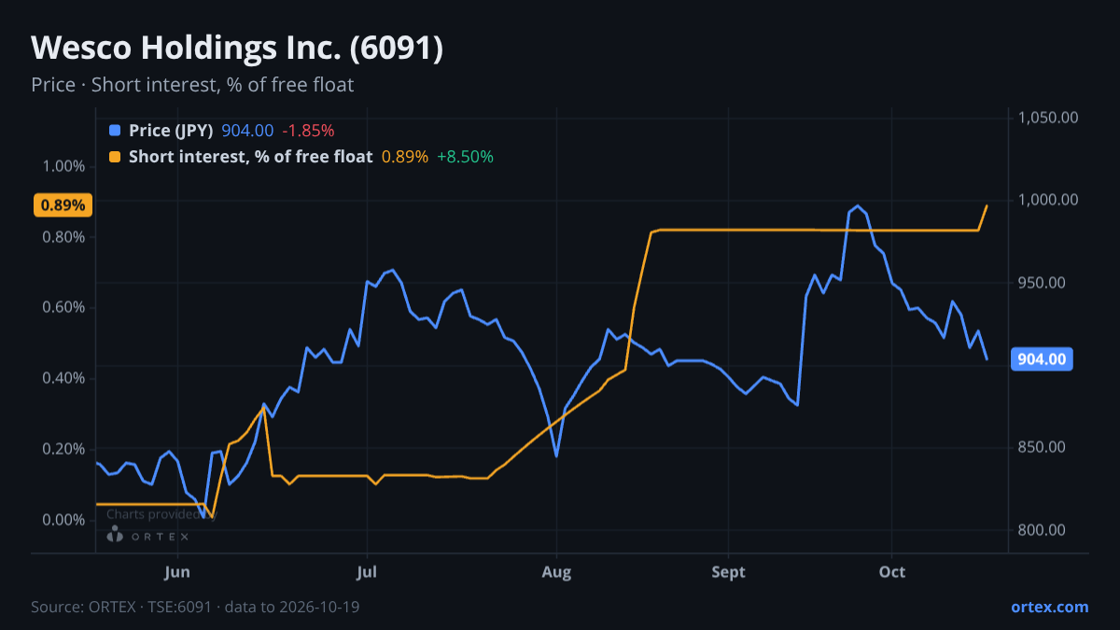This screenshot has height=630, width=1120.
Task: Click the orange 0.89% axis value badge
Action: click(63, 205)
